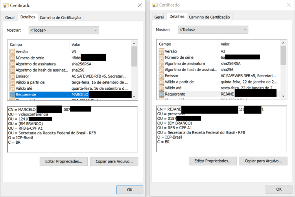The width and height of the screenshot is (295, 197).
Task: Click Editar Propriedades button in right window
Action: click(x=213, y=161)
